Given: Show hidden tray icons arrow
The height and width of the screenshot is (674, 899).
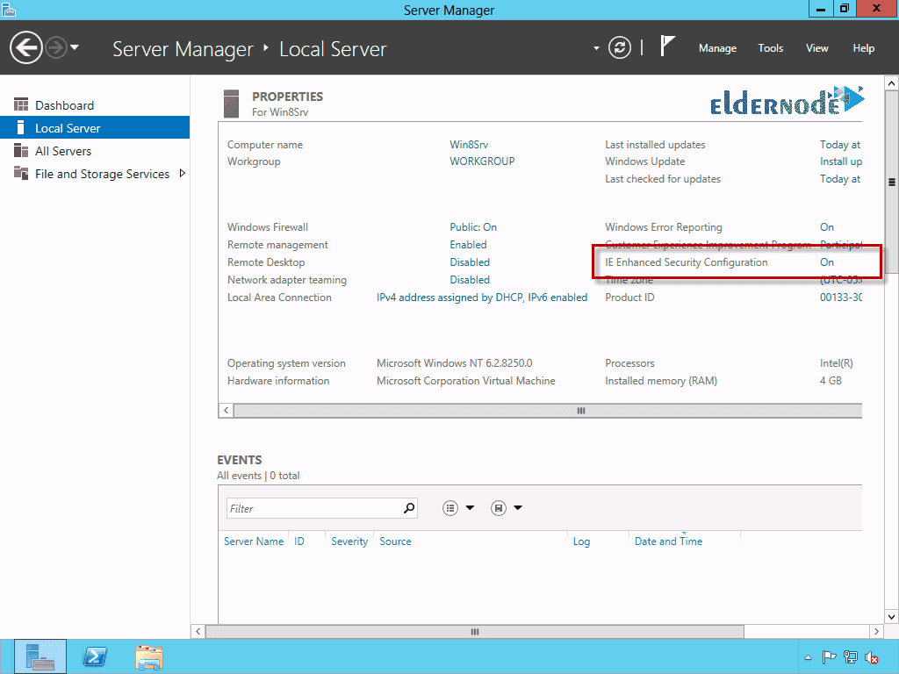Looking at the screenshot, I should point(808,657).
